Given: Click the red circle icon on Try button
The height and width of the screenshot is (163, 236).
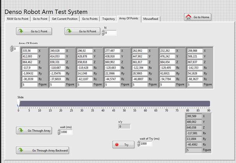Looking at the screenshot, I should tap(117, 145).
